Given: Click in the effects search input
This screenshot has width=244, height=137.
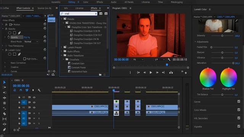Looking at the screenshot, I should coord(79,14).
